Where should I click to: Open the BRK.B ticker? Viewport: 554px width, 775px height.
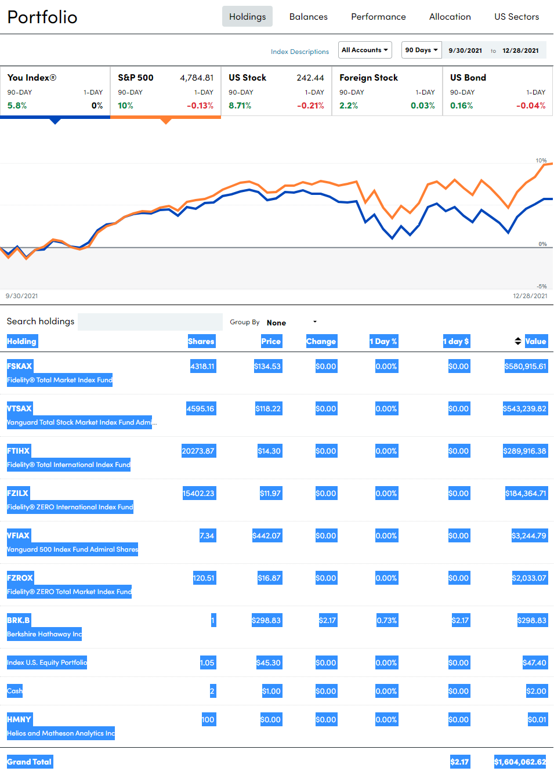pos(19,621)
